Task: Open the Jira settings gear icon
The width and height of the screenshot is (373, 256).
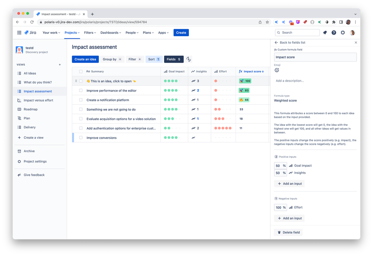Action: pyautogui.click(x=343, y=32)
